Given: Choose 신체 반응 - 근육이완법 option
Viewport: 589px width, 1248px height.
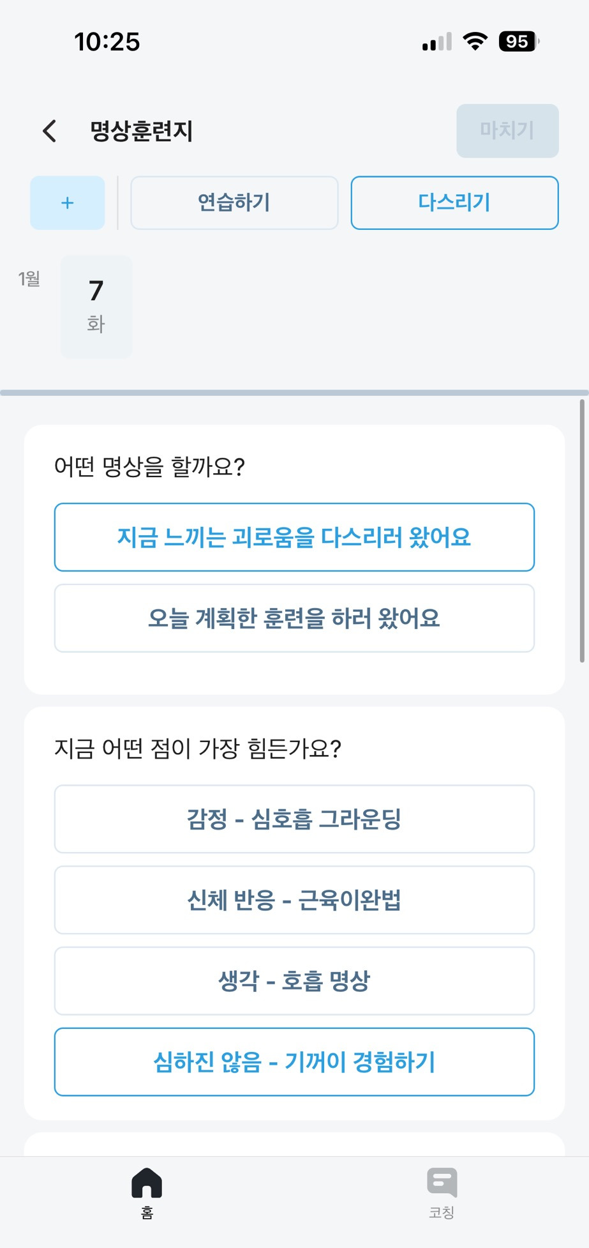Looking at the screenshot, I should coord(294,900).
